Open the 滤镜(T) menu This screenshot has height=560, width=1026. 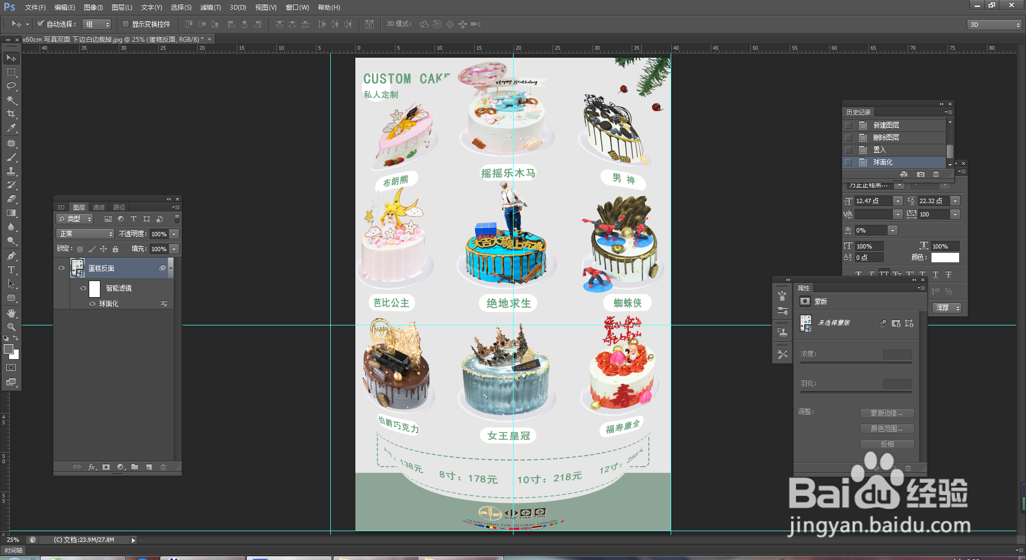click(x=211, y=7)
